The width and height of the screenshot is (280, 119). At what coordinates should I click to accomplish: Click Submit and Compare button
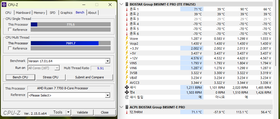pos(90,77)
